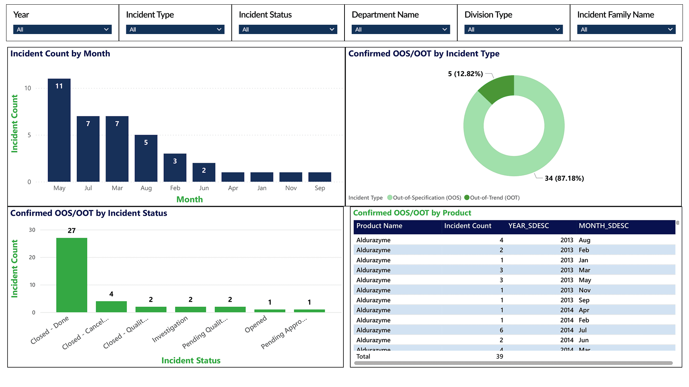This screenshot has height=387, width=689.
Task: Click the product table horizontal scrollbar
Action: (513, 363)
